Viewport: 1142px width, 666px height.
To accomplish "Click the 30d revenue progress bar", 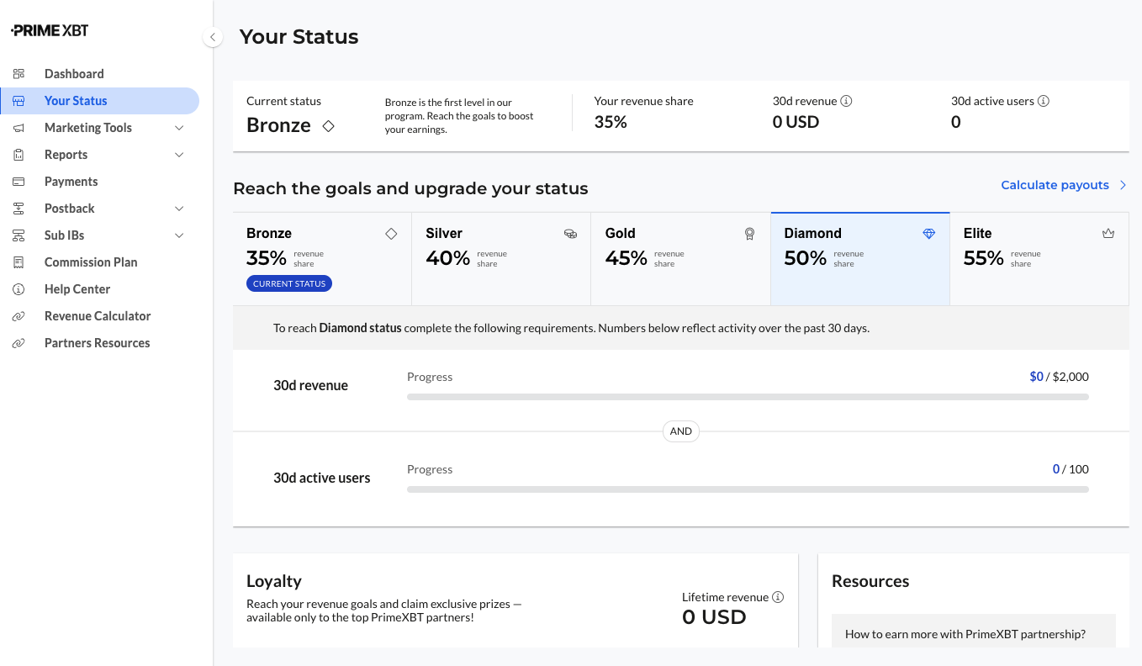I will 748,397.
